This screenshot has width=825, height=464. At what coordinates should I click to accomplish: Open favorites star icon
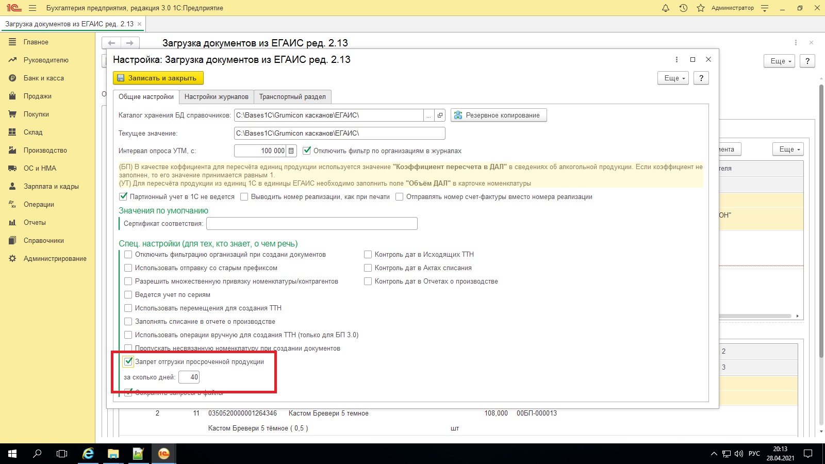point(701,8)
